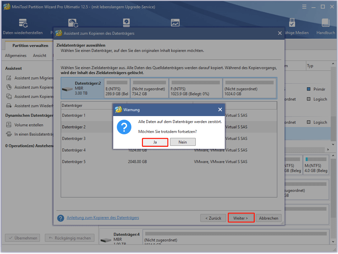Click the In einen Basisdatenträger icon

tap(9, 134)
